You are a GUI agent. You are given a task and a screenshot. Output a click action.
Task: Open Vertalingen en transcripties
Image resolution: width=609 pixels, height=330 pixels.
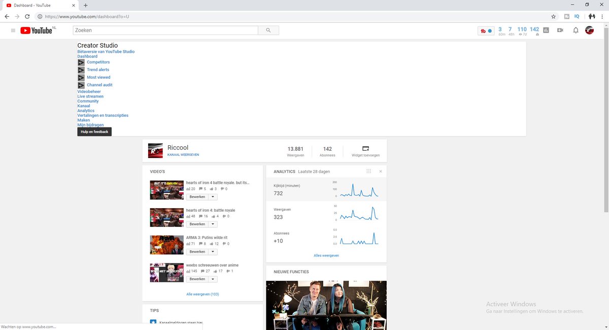click(103, 115)
